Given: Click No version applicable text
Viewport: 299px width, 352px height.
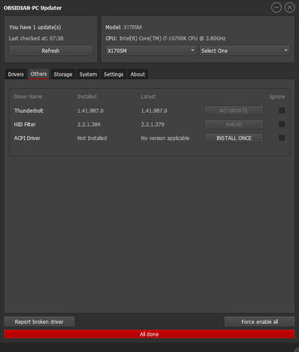Looking at the screenshot, I should [165, 138].
